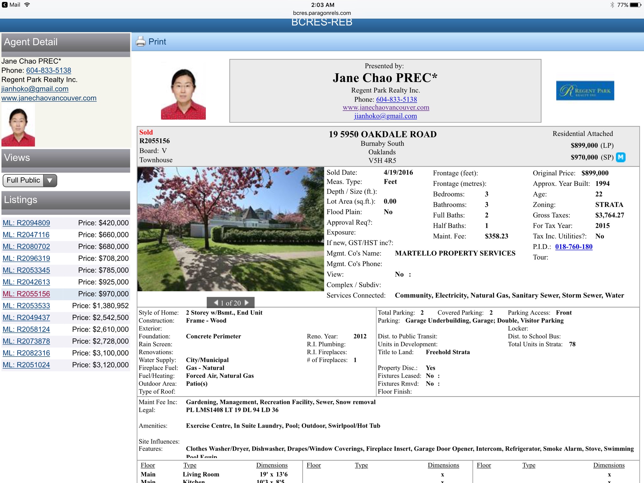Image resolution: width=644 pixels, height=483 pixels.
Task: Click the cherry blossom property photo
Action: pos(230,229)
